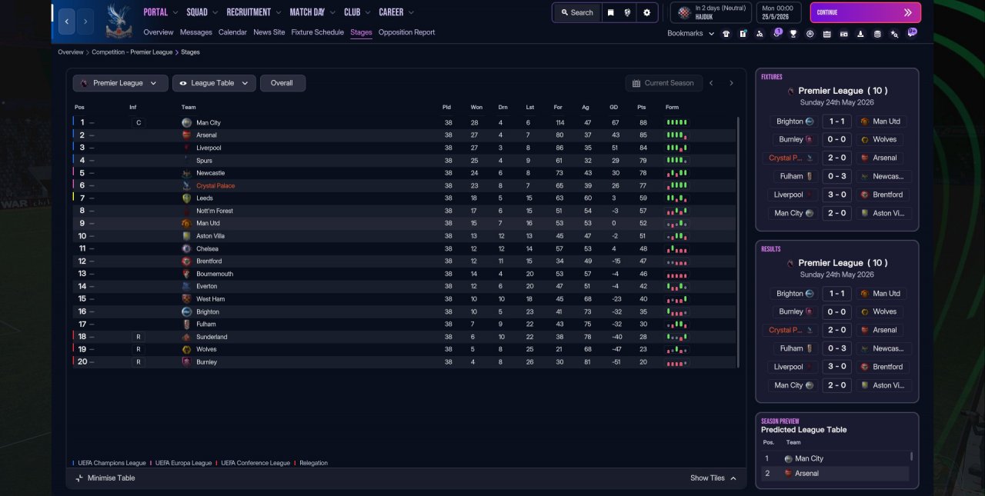Screen dimensions: 985x496
Task: Show next season with right arrow
Action: (x=731, y=83)
